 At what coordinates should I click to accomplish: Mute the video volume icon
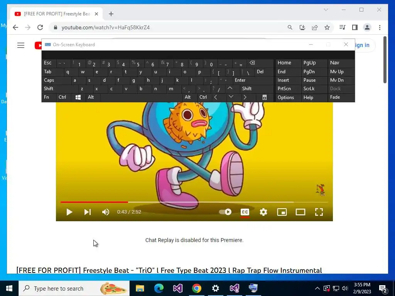[106, 212]
